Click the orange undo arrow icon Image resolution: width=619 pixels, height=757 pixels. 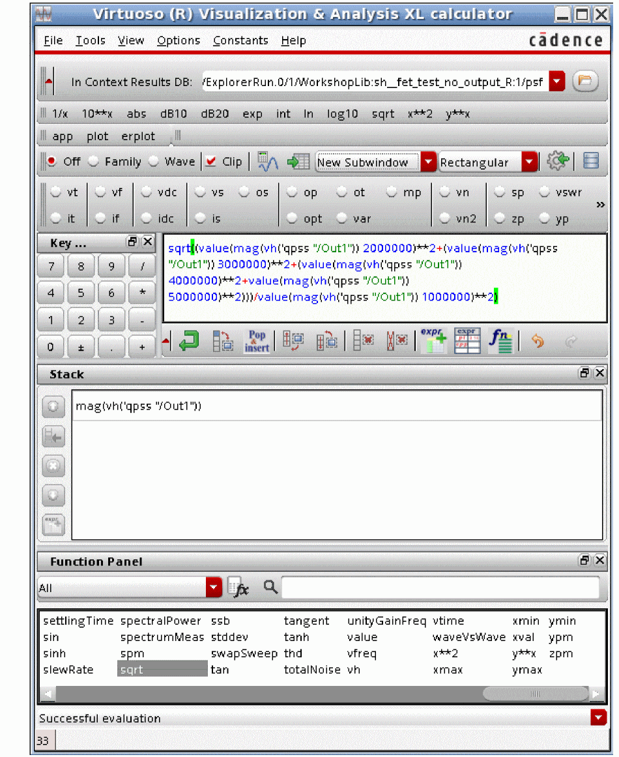click(x=538, y=341)
